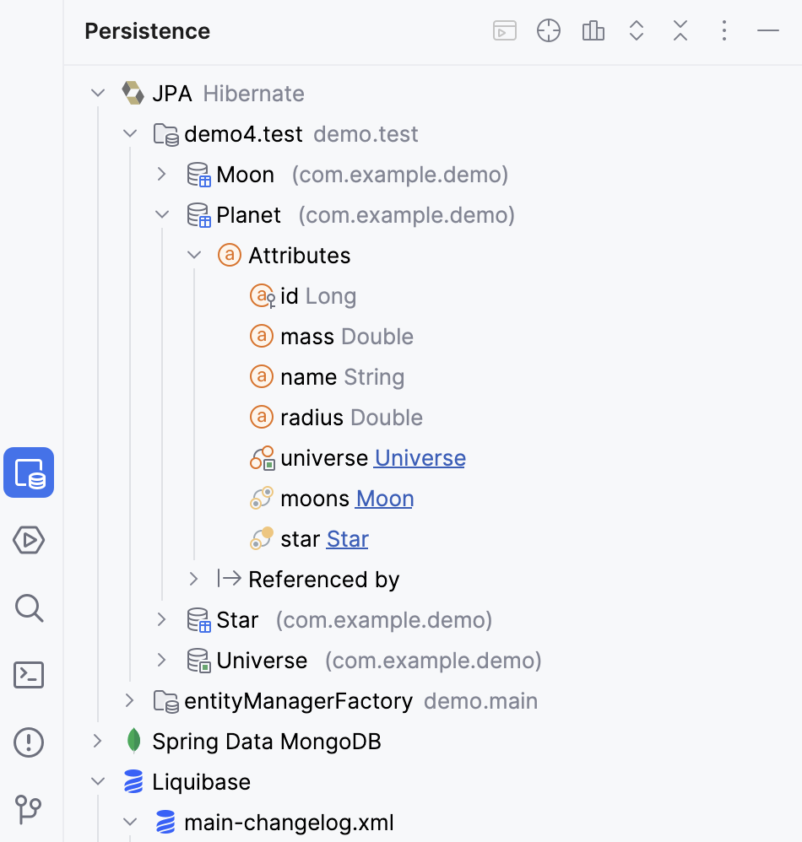Click the Spring Data MongoDB leaf icon

point(133,741)
